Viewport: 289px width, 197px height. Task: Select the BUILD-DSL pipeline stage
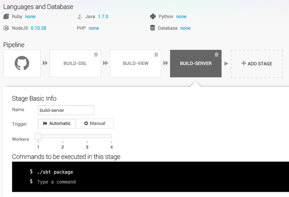click(75, 64)
